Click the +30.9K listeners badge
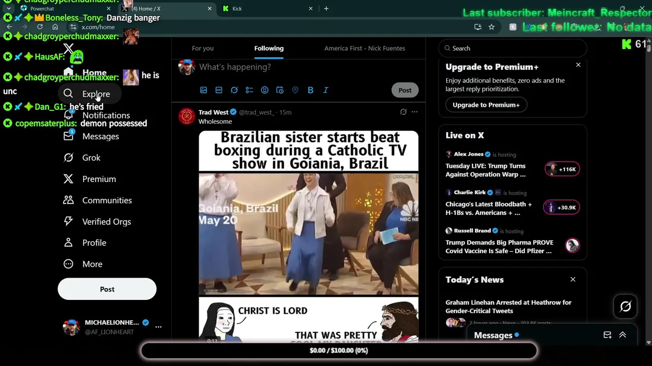The image size is (652, 366). [x=562, y=207]
